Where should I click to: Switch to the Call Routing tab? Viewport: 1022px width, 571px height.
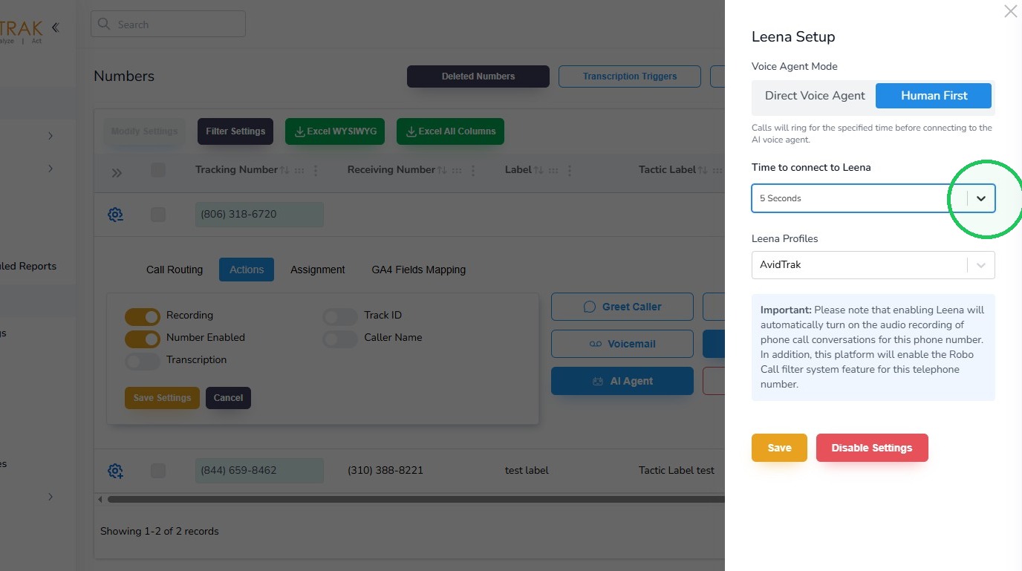175,270
